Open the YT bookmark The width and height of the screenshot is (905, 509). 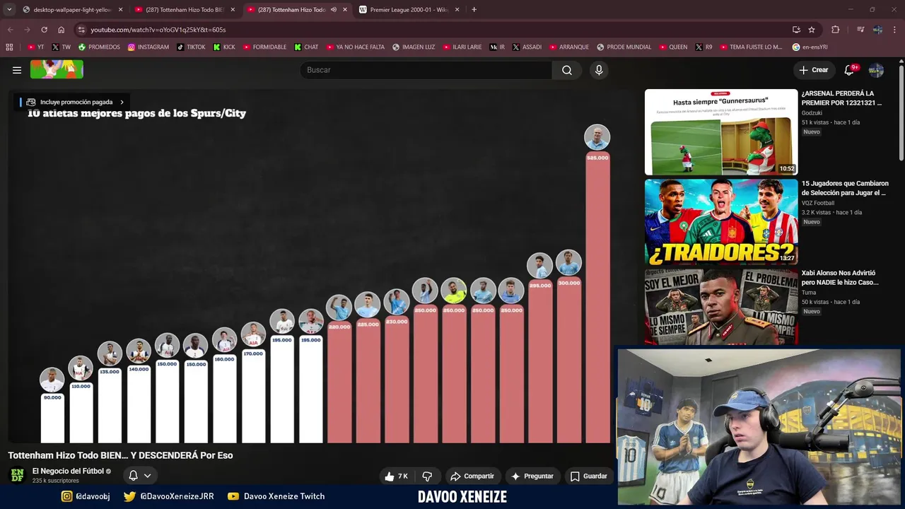tap(35, 47)
